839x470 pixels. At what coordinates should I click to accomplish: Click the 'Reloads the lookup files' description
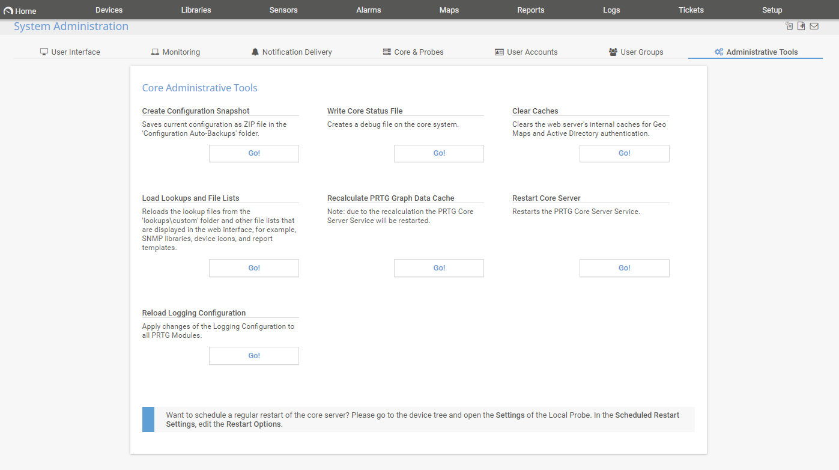pyautogui.click(x=219, y=230)
